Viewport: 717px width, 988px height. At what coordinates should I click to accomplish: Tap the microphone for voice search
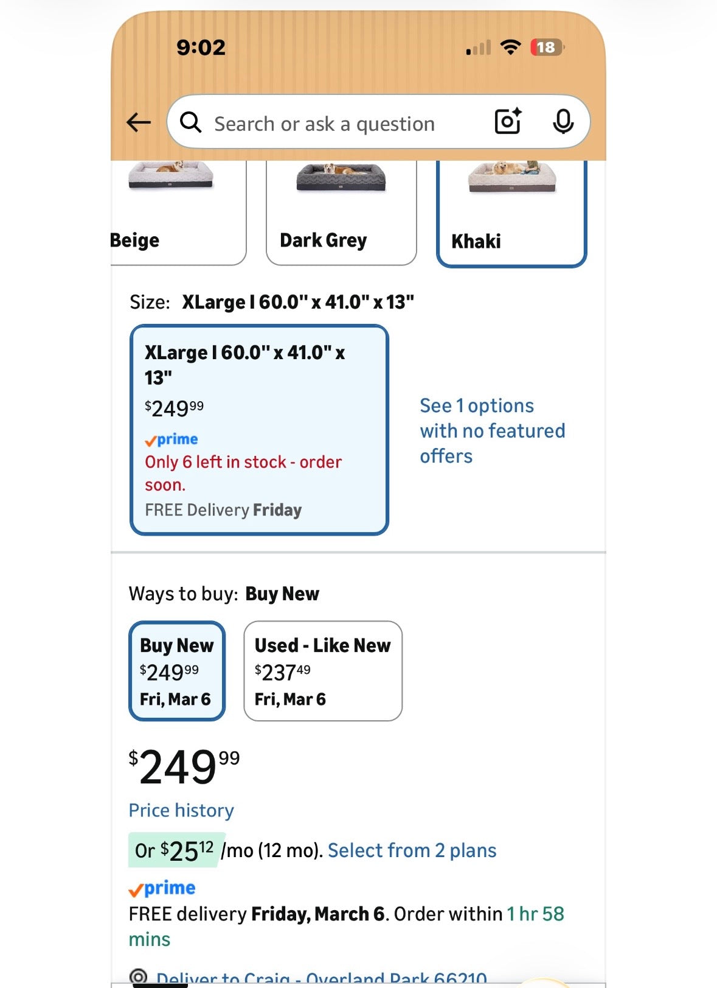(563, 122)
